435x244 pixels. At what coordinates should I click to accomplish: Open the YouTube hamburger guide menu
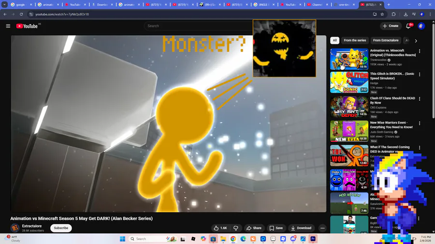tap(8, 26)
